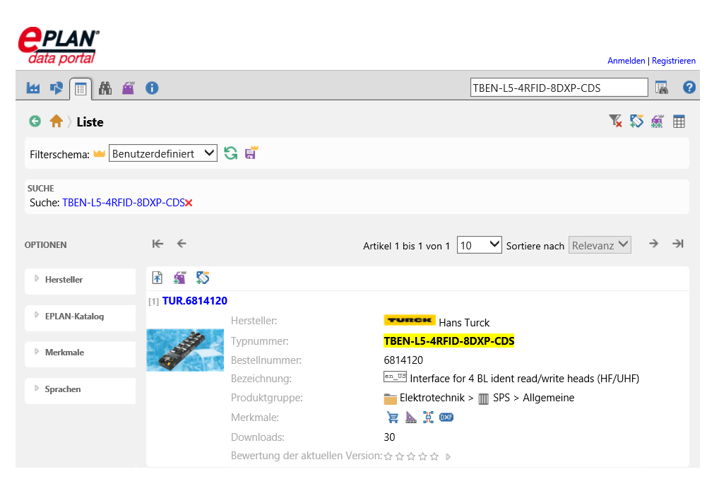Viewport: 719px width, 479px height.
Task: Rate with the first star
Action: click(x=388, y=456)
